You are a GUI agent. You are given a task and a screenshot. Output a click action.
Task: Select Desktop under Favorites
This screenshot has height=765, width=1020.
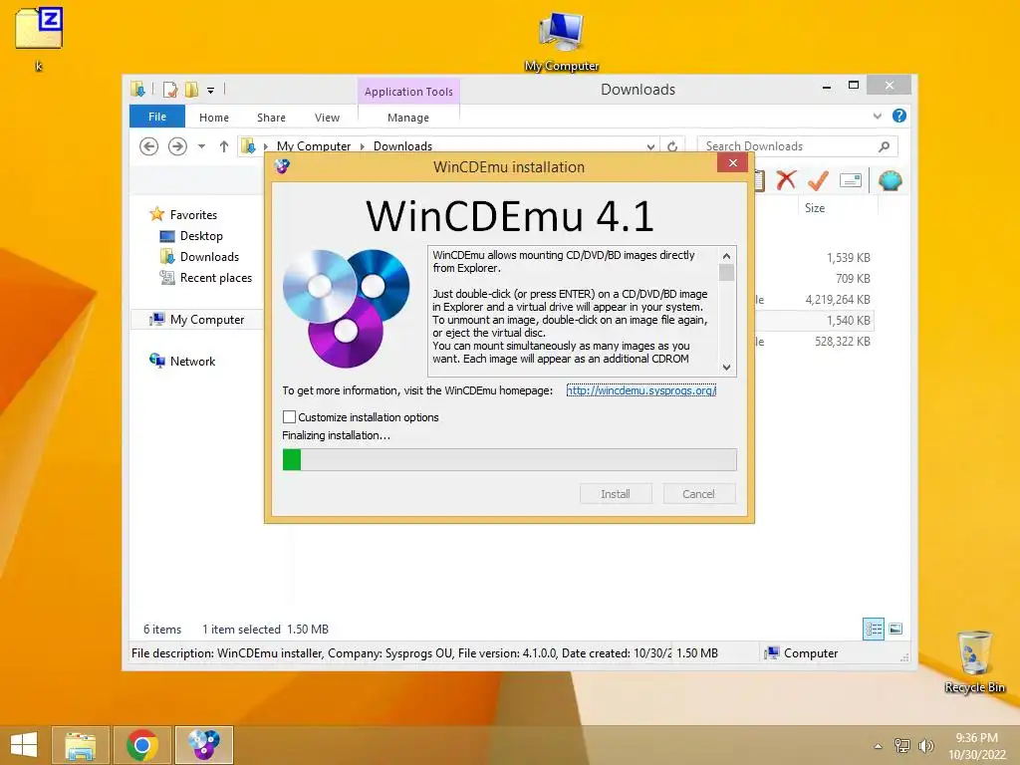point(201,235)
